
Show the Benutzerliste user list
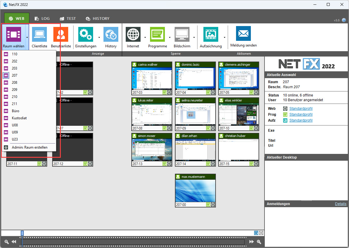point(61,34)
